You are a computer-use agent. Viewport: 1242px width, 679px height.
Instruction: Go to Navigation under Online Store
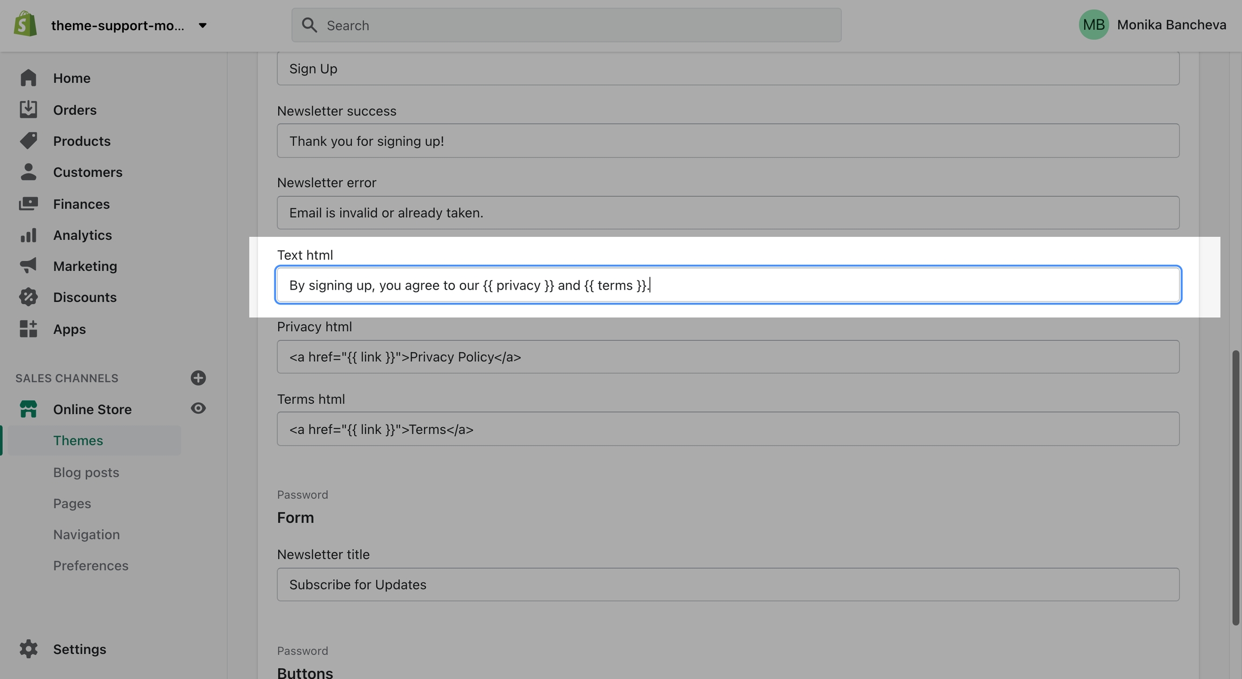coord(86,534)
